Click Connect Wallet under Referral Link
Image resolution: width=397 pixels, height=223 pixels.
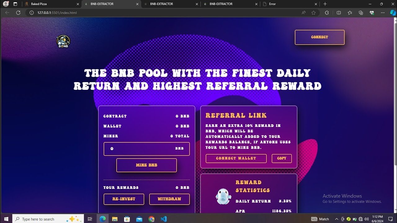pyautogui.click(x=236, y=158)
